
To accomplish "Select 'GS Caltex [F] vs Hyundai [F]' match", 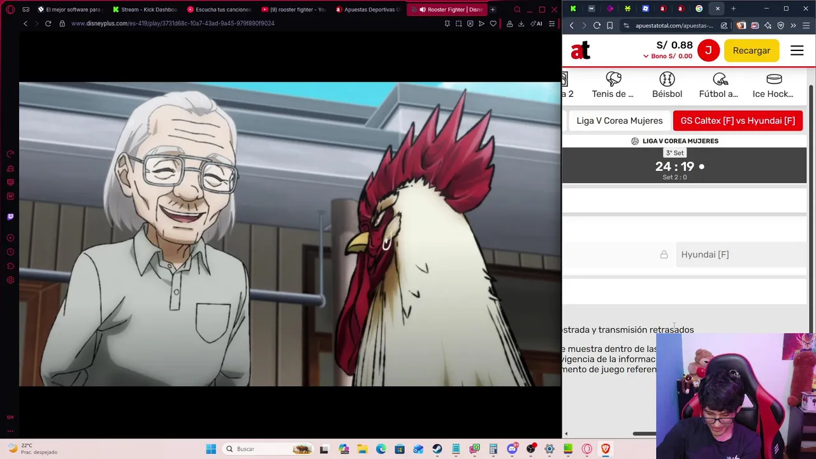I will click(x=738, y=120).
